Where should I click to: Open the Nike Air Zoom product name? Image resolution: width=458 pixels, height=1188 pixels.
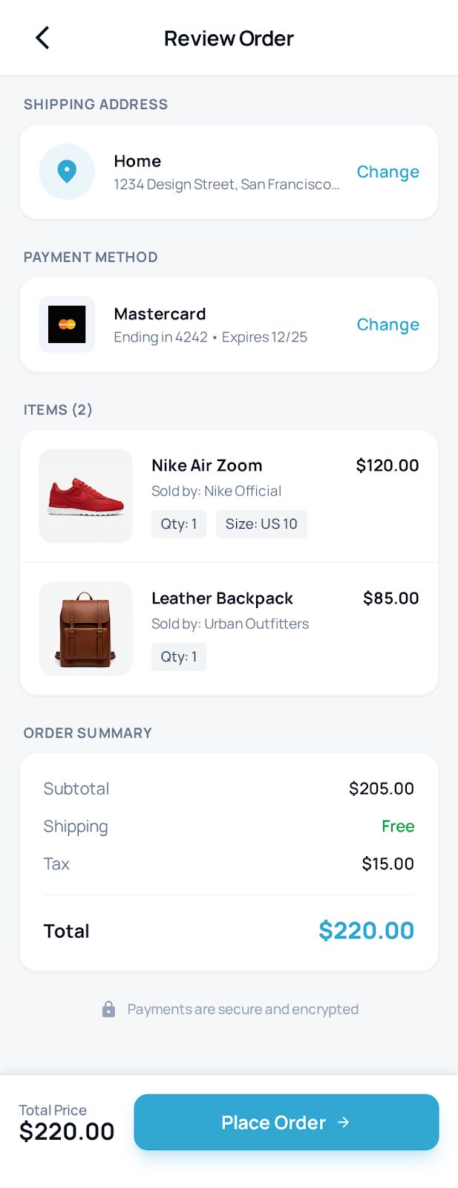coord(206,466)
